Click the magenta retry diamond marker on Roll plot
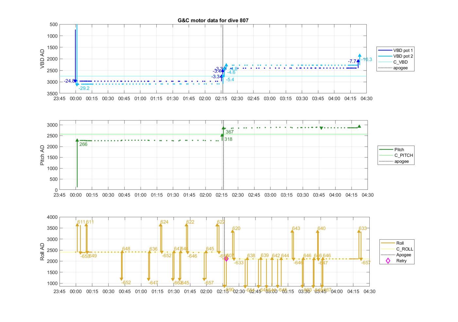Viewport: 458px width, 322px height. pos(226,259)
